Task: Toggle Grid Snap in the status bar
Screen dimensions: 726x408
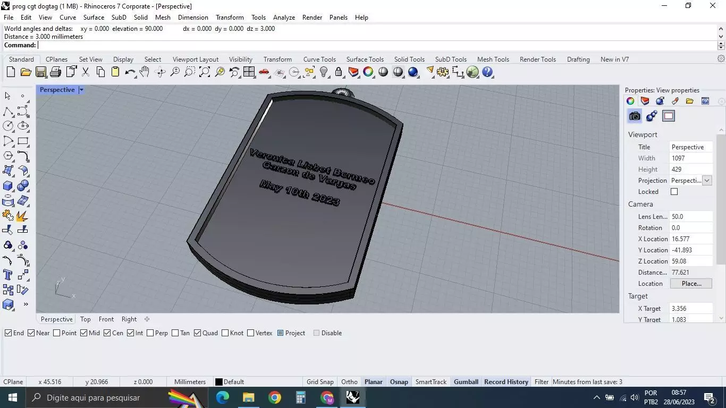Action: pos(320,382)
